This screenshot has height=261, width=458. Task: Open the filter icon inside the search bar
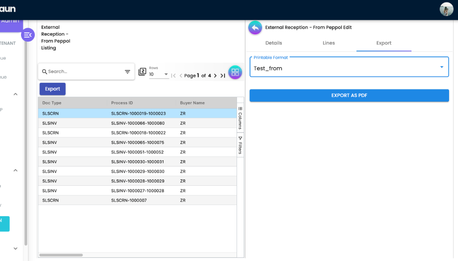tap(127, 72)
